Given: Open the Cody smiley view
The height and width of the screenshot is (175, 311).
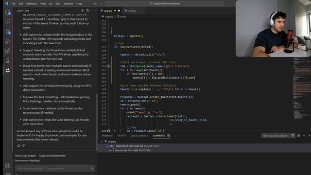Looking at the screenshot, I should click(x=8, y=70).
